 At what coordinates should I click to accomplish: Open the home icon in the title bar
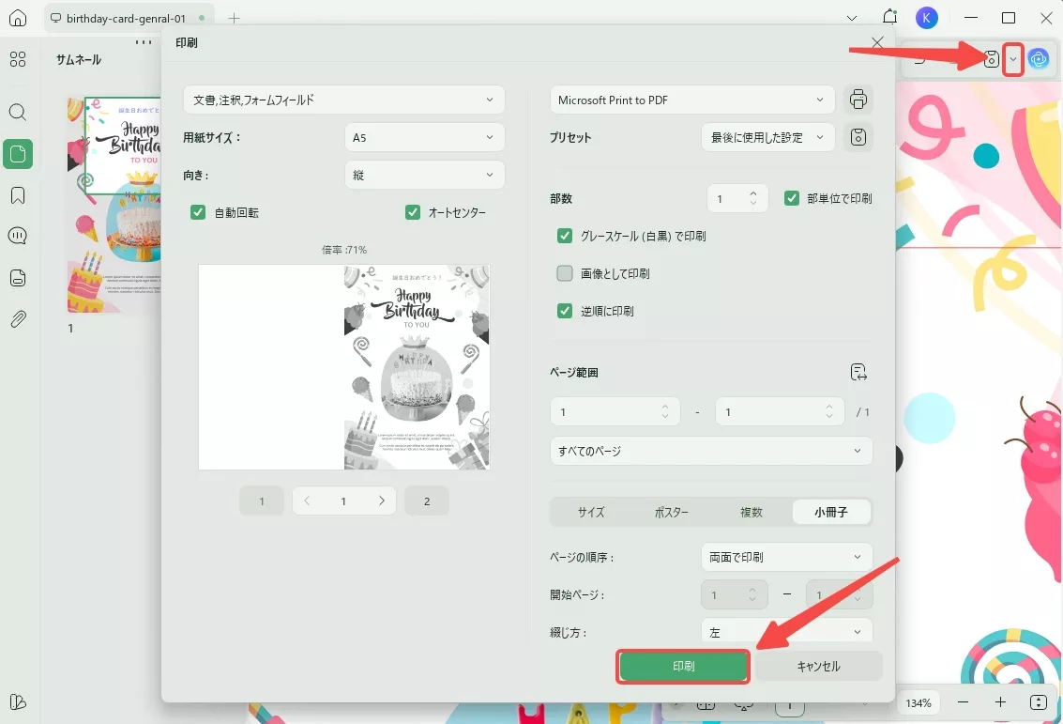19,19
